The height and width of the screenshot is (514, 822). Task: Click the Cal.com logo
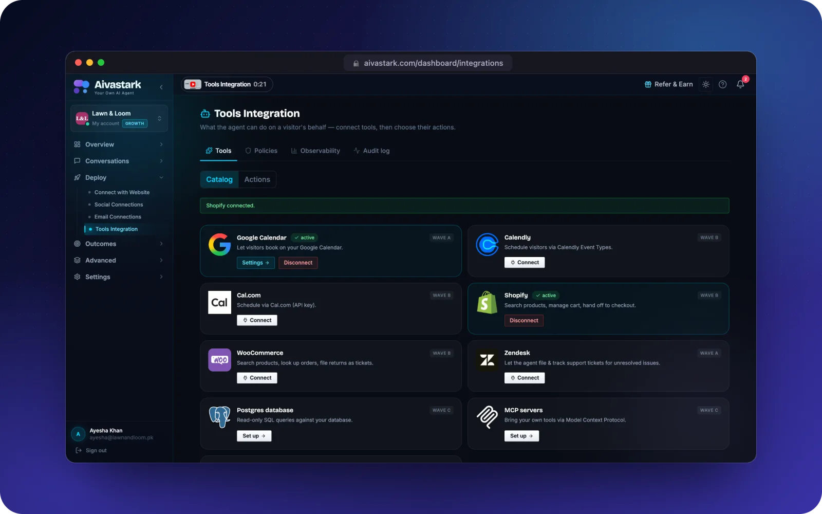coord(219,302)
